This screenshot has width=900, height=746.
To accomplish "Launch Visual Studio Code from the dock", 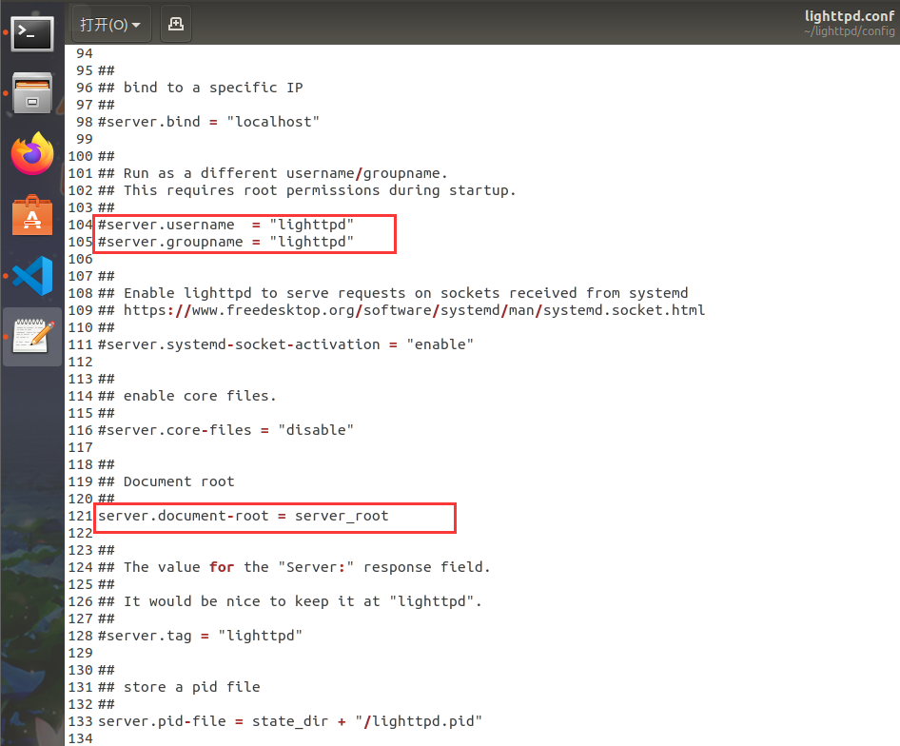I will 31,276.
